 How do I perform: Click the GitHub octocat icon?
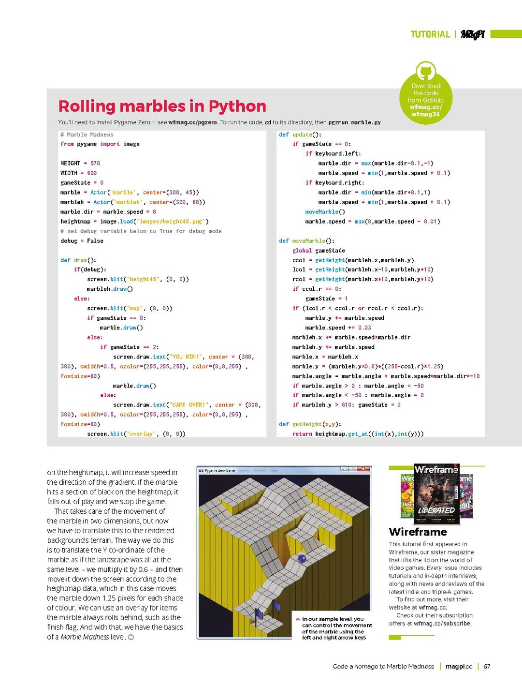[426, 73]
